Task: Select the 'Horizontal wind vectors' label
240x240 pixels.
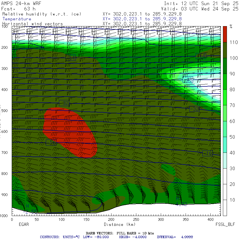Action: tap(33, 24)
